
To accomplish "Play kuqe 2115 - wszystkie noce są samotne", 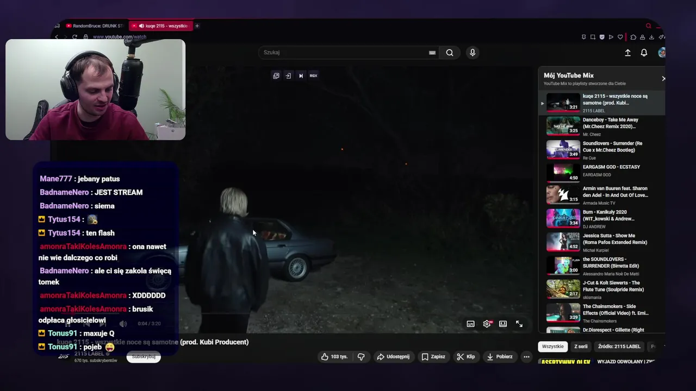I will tap(602, 103).
